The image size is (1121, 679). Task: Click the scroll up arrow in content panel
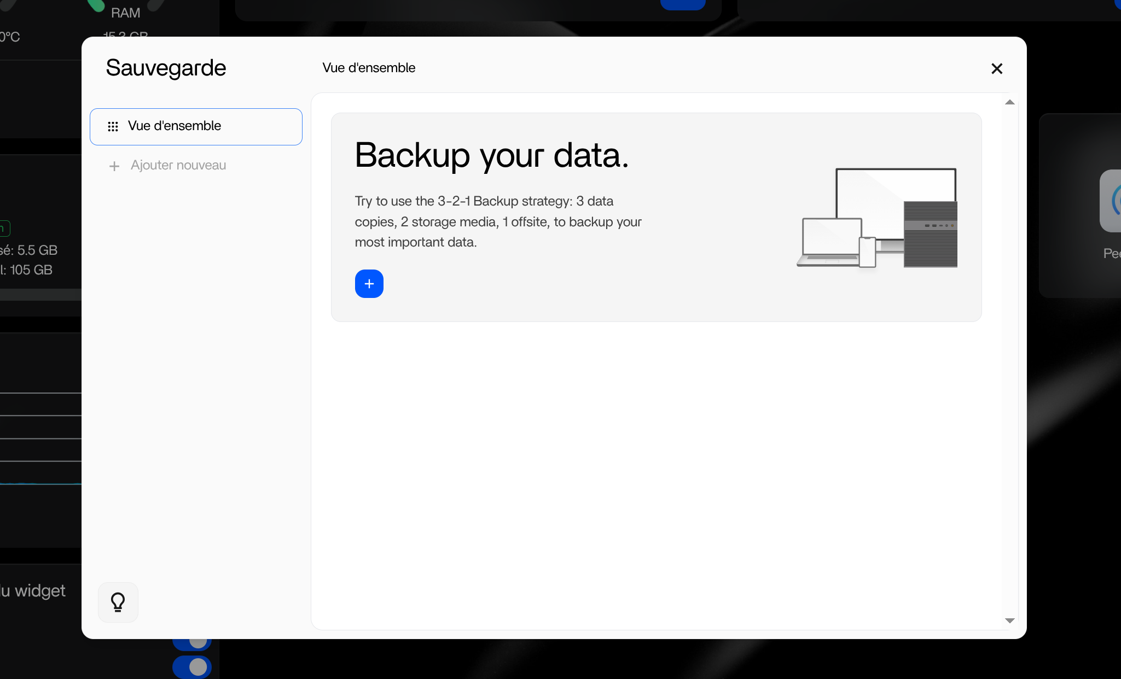(x=1009, y=102)
